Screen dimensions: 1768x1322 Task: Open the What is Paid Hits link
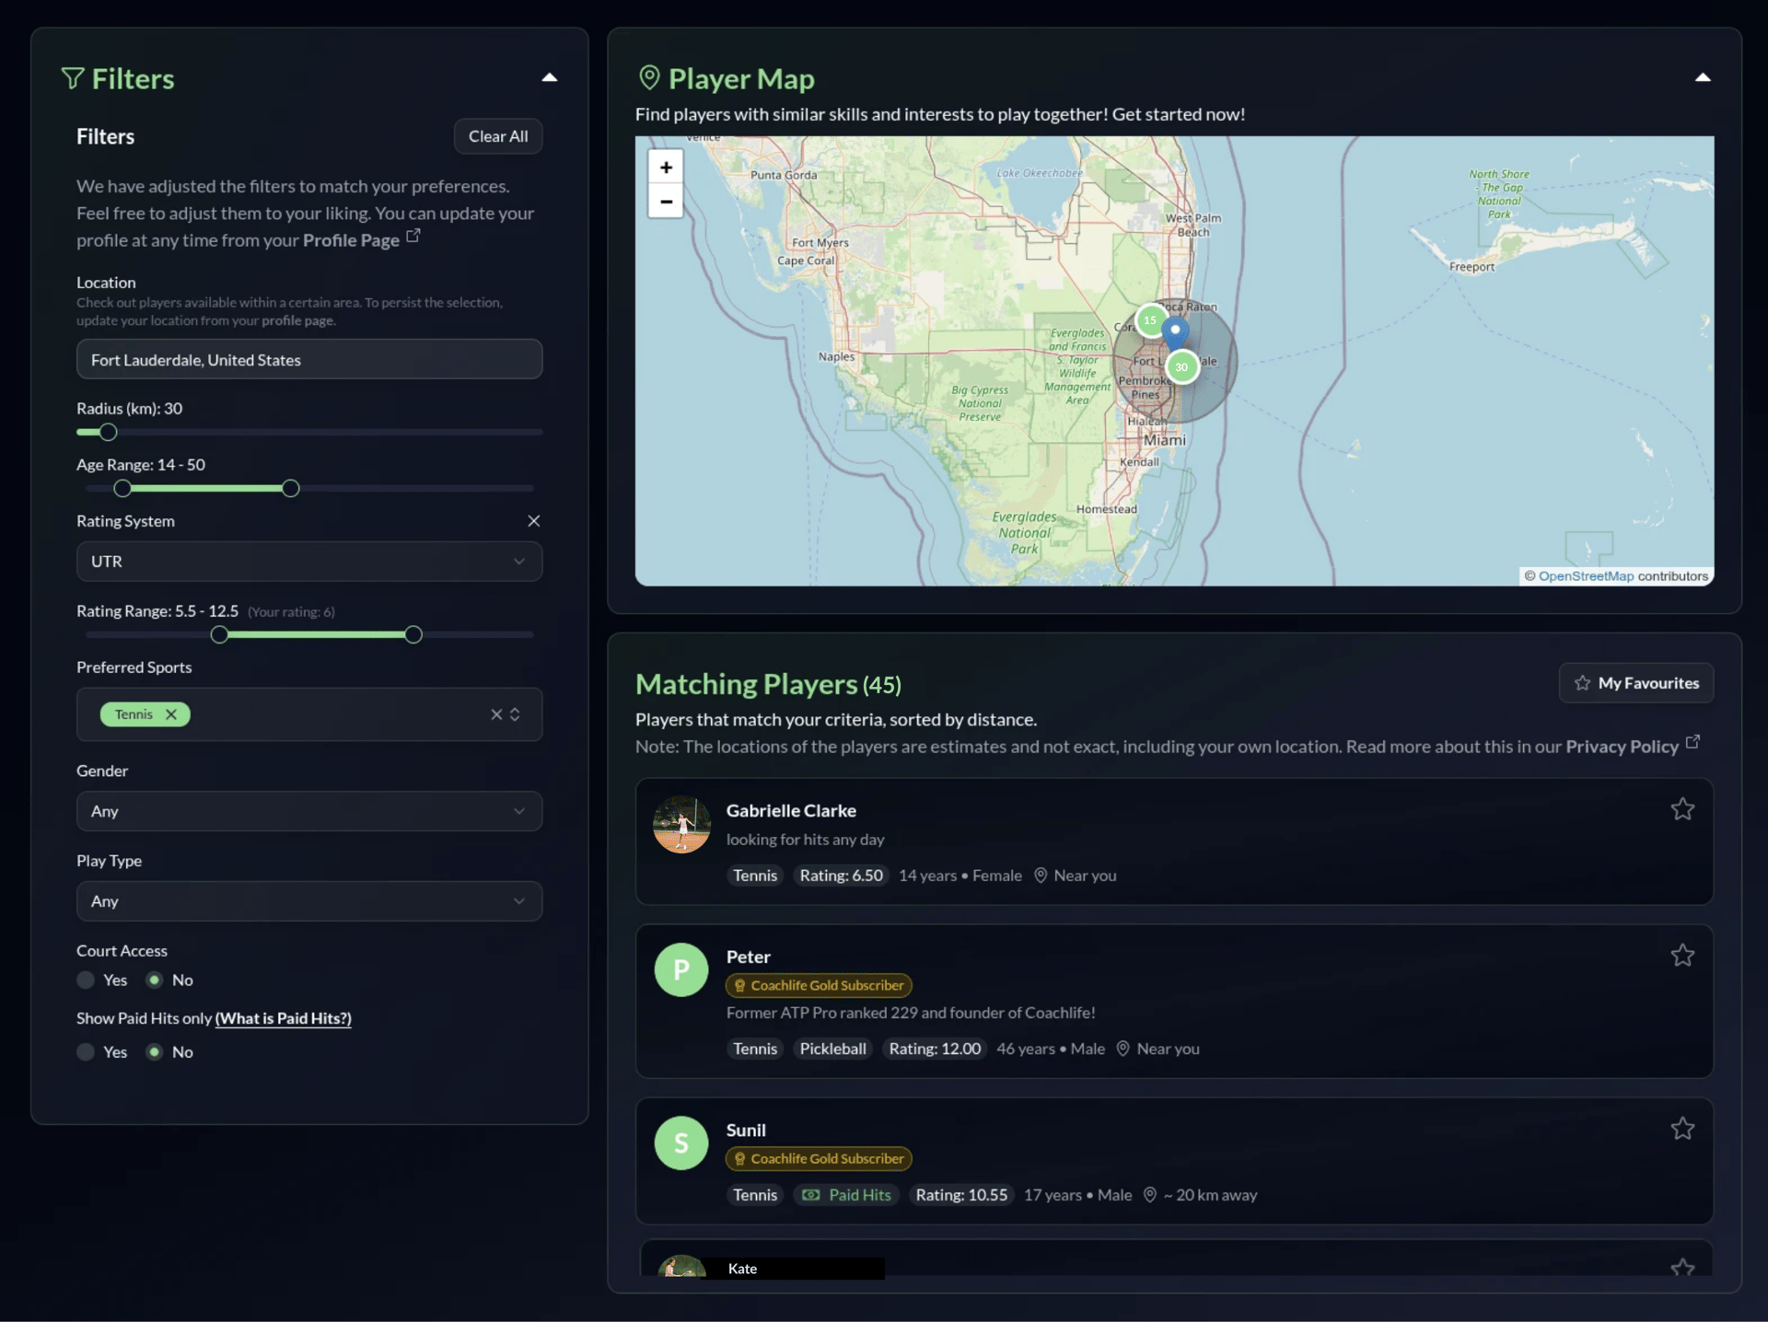tap(283, 1018)
